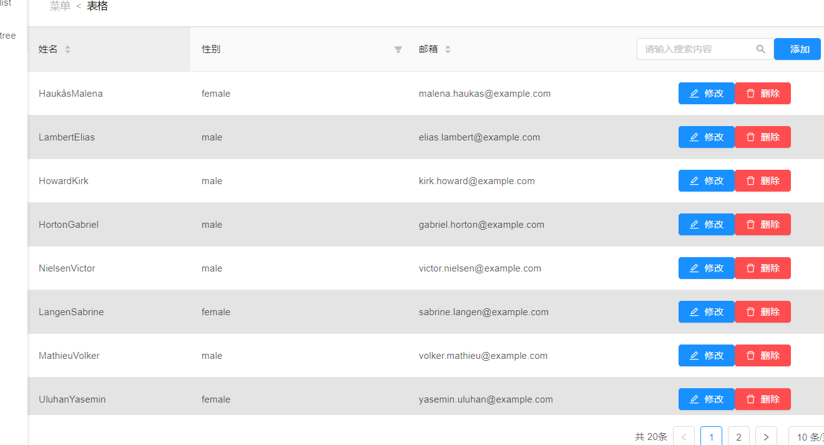Viewport: 824px width, 445px height.
Task: Click the previous page arrow
Action: pos(684,436)
